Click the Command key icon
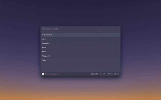 [115, 74]
